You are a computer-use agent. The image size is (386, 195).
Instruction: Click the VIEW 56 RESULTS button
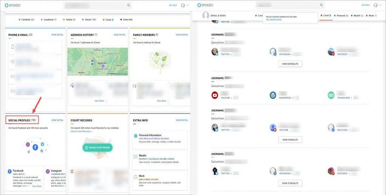[290, 64]
